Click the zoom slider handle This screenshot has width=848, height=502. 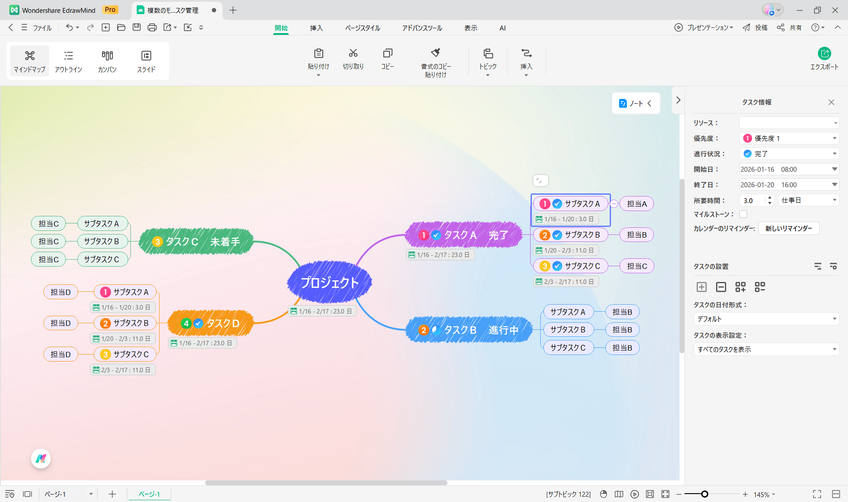point(705,494)
